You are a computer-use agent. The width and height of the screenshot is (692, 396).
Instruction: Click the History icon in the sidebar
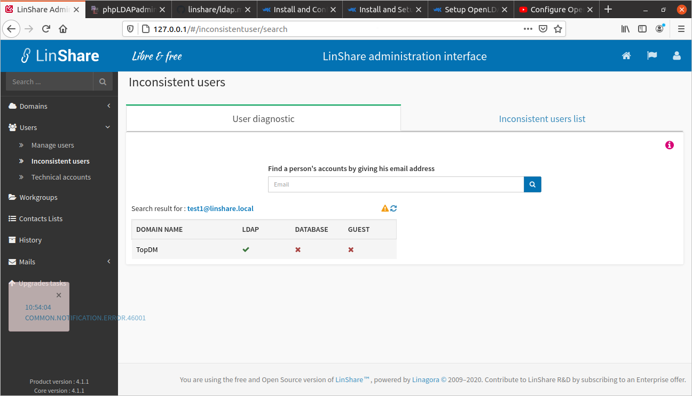click(12, 240)
